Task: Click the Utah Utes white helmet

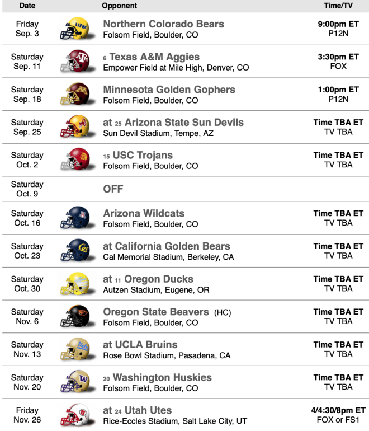Action: point(77,415)
